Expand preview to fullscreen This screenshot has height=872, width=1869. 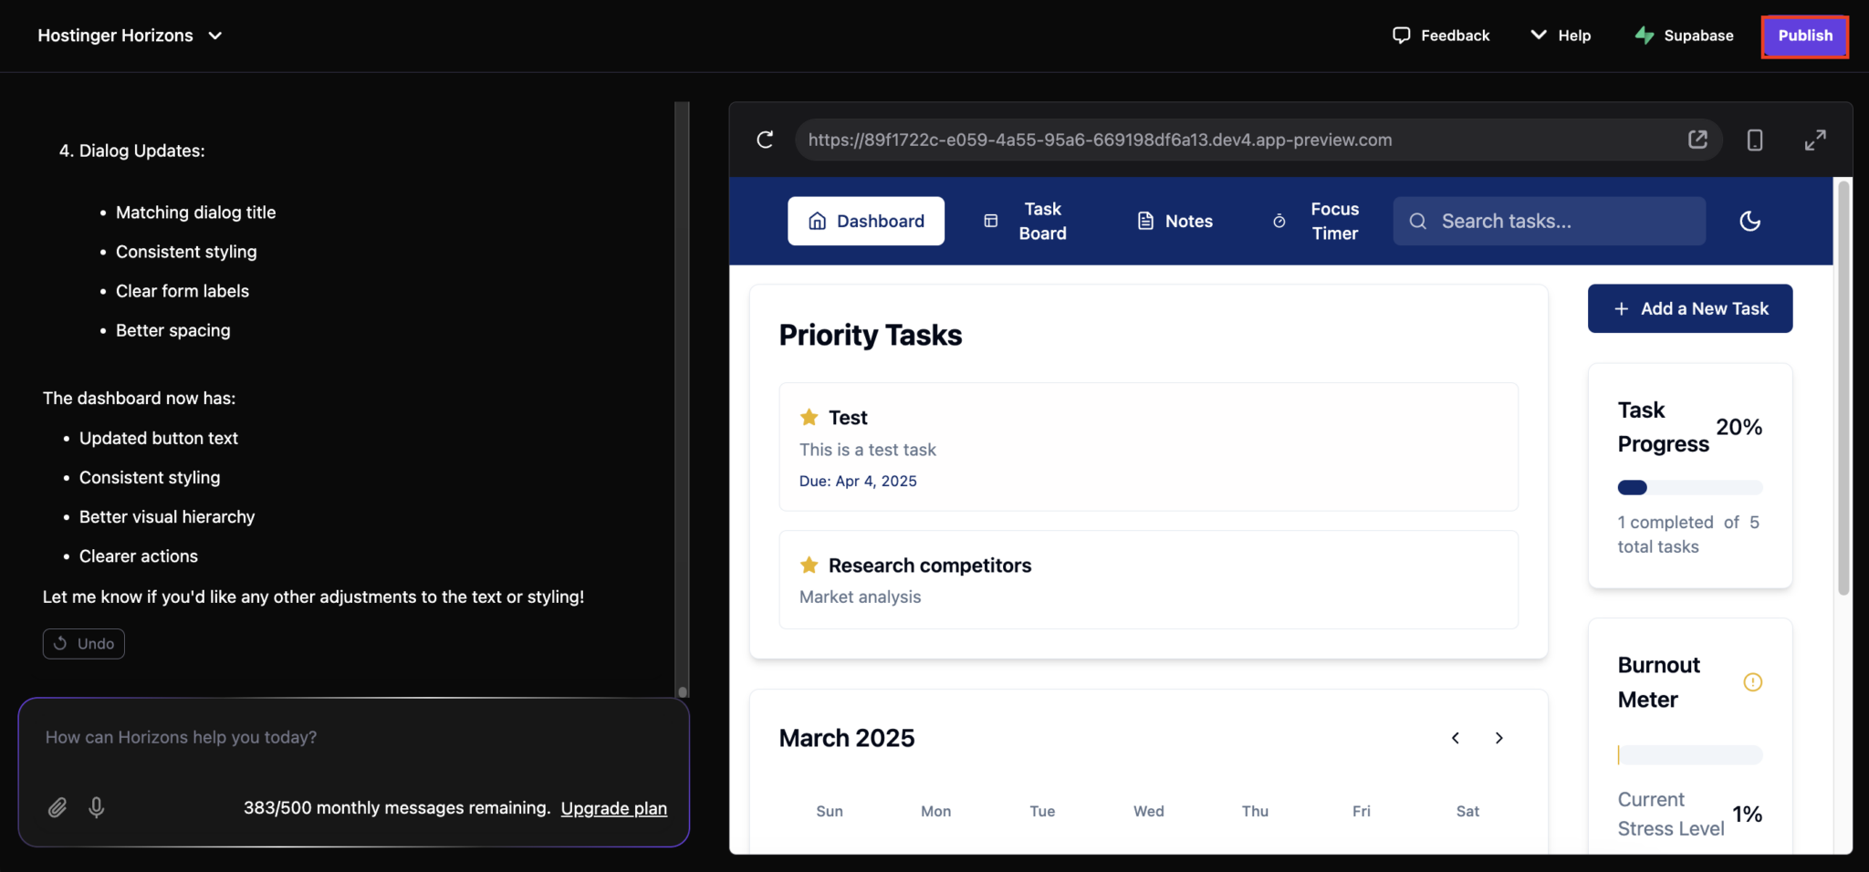[1814, 140]
